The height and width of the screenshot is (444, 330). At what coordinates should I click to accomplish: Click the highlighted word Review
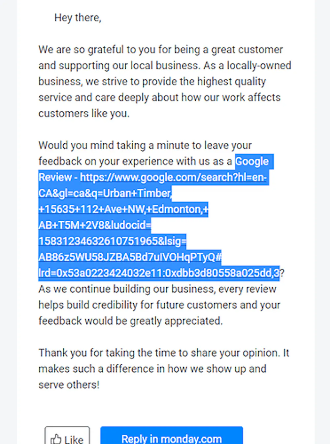click(55, 177)
